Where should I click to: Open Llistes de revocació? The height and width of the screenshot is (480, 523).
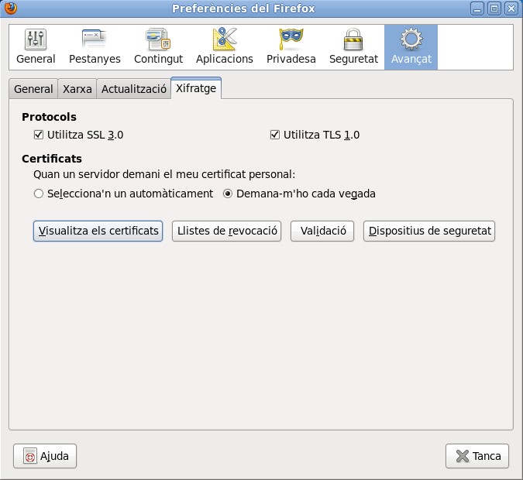[x=227, y=231]
